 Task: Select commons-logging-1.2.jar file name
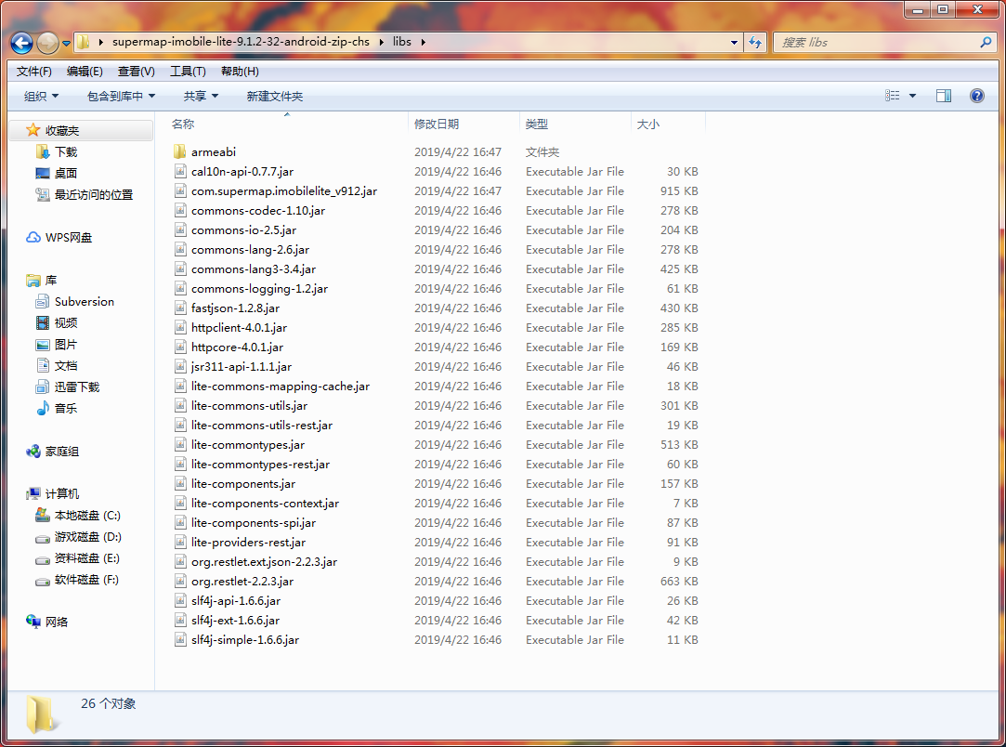[x=259, y=289]
